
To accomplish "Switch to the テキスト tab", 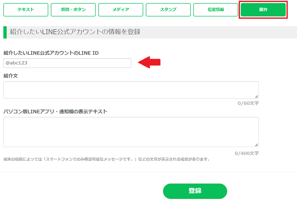I will click(x=26, y=10).
